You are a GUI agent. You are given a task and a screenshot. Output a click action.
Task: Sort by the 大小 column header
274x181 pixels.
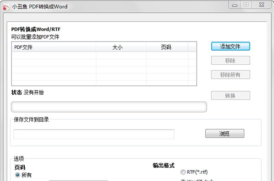(121, 47)
